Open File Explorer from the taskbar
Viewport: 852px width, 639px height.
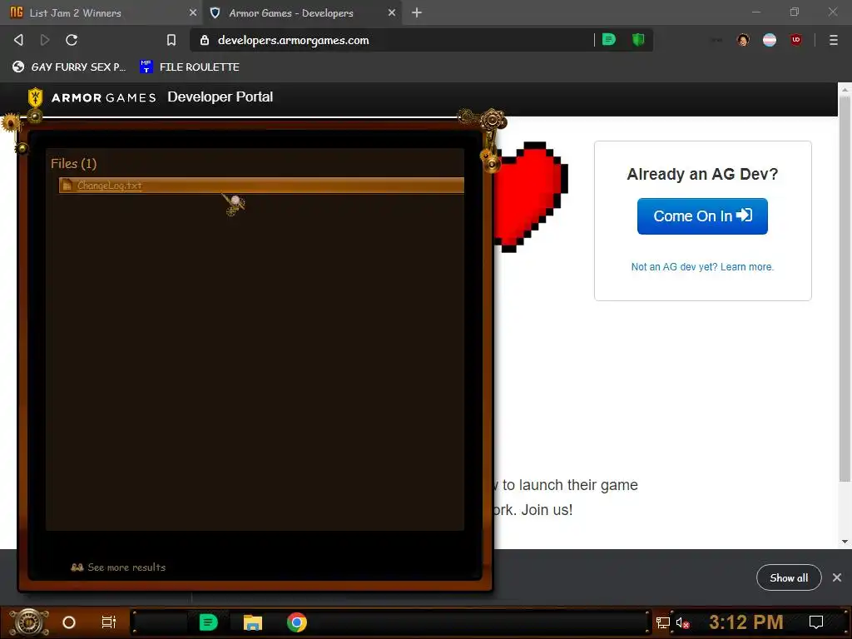coord(253,622)
